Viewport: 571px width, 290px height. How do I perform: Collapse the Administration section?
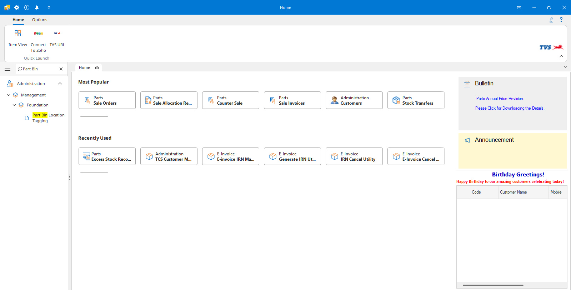(x=60, y=84)
